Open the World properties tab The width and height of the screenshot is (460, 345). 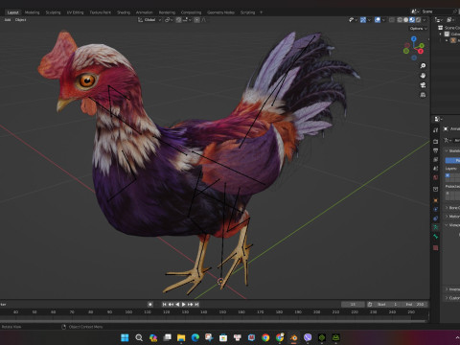(435, 177)
